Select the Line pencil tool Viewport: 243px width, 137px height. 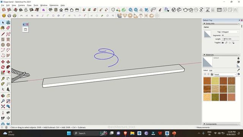point(3,34)
